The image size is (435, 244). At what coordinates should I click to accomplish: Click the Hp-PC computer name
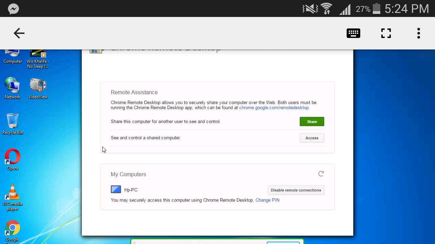click(131, 190)
